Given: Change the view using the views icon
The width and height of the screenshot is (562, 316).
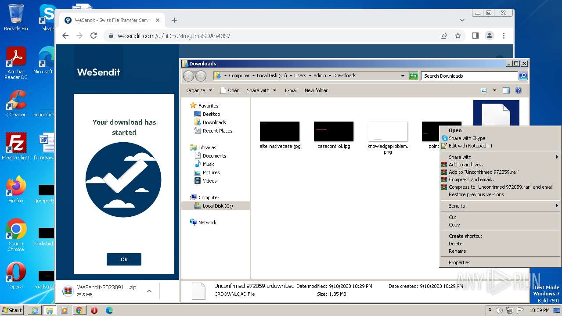Looking at the screenshot, I should pyautogui.click(x=484, y=90).
